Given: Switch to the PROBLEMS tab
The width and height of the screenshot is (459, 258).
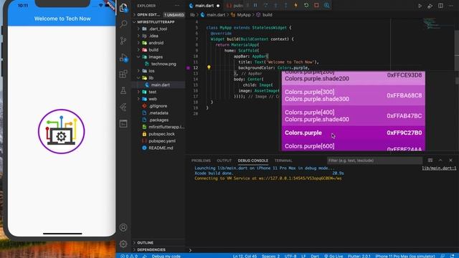Looking at the screenshot, I should coord(201,161).
